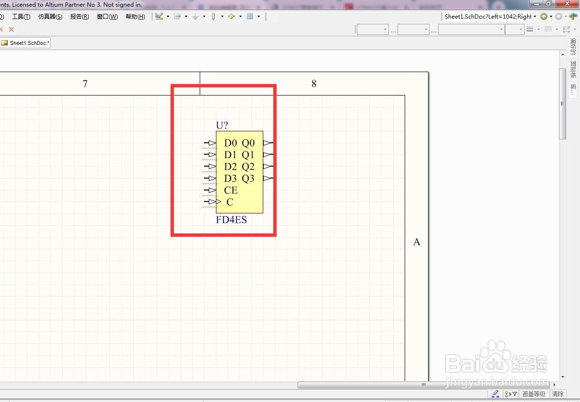Screen dimensions: 580x402
Task: Click the vertical scrollbar up arrow
Action: pos(563,54)
